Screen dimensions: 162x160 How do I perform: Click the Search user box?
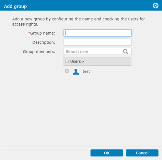pyautogui.click(x=98, y=51)
